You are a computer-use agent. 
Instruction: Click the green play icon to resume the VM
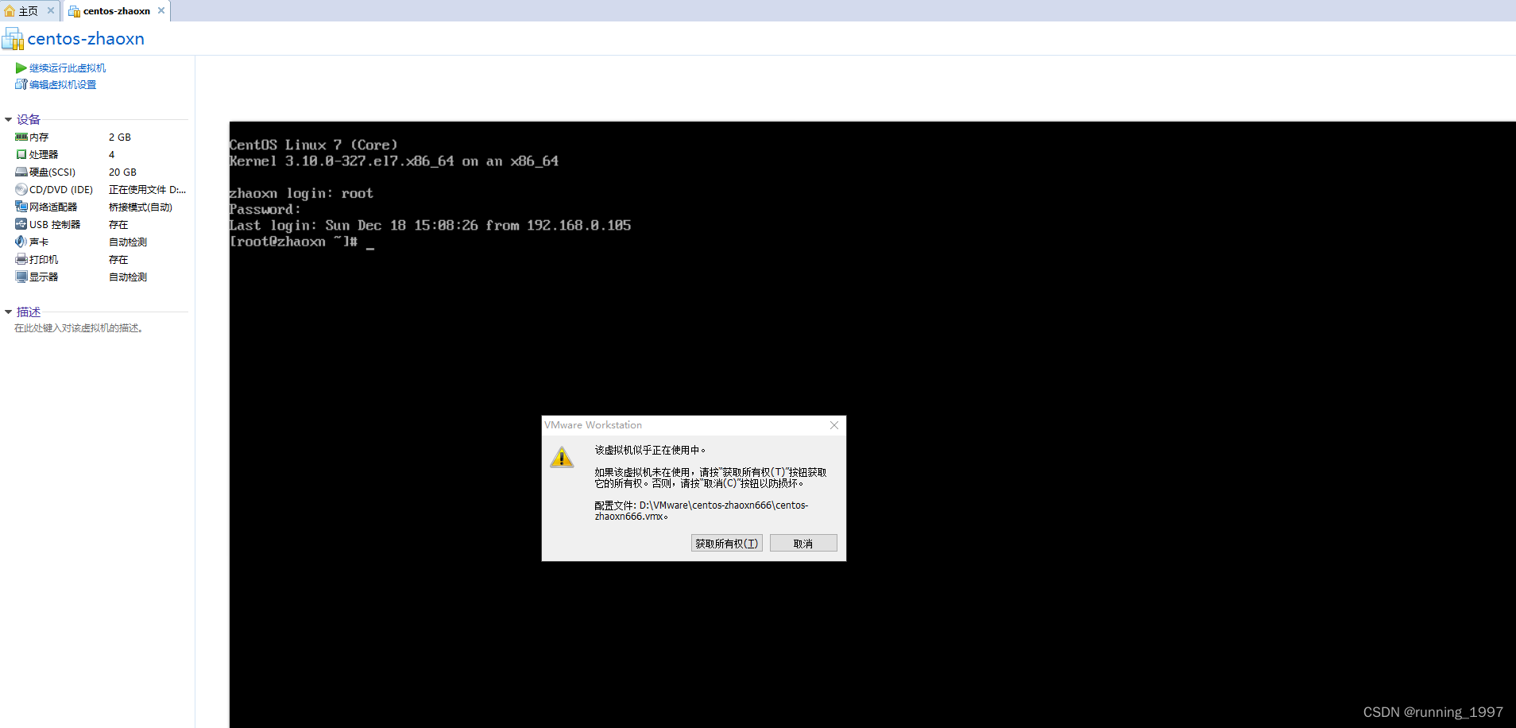(21, 68)
